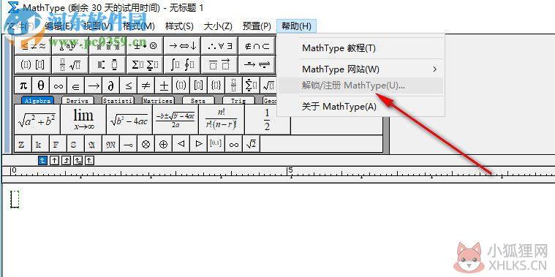555x277 pixels.
Task: Insert infinity symbol from small symbol bar
Action: (x=58, y=86)
